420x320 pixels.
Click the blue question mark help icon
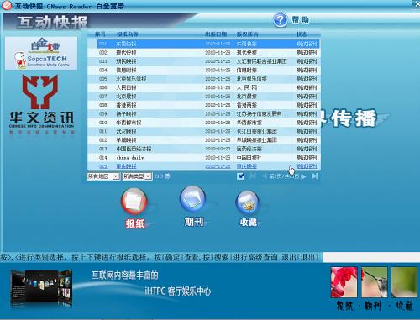coord(280,19)
